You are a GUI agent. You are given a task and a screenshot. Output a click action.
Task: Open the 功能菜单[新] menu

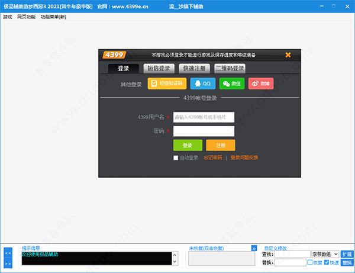pyautogui.click(x=53, y=17)
